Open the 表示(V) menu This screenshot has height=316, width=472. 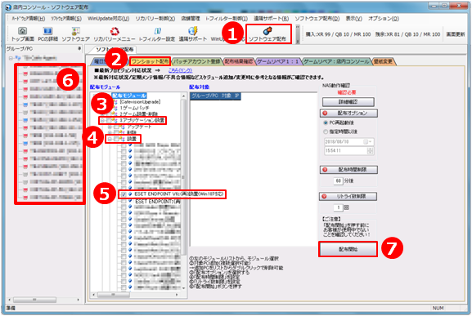click(x=353, y=19)
